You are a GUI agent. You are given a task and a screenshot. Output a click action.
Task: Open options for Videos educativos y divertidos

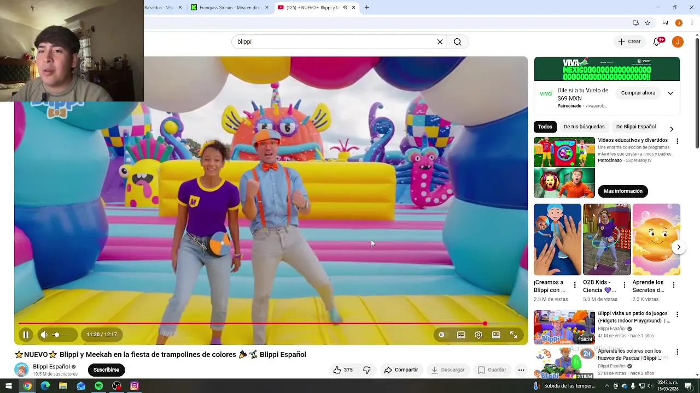click(677, 141)
